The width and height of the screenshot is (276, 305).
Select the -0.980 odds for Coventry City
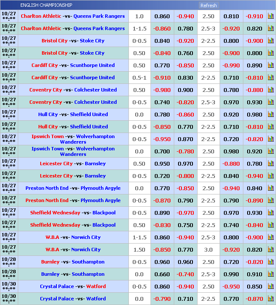(162, 90)
